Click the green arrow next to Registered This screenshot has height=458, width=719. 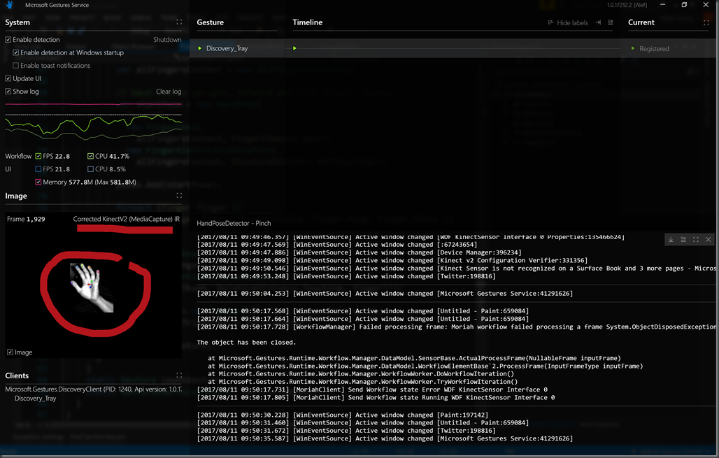tap(633, 48)
